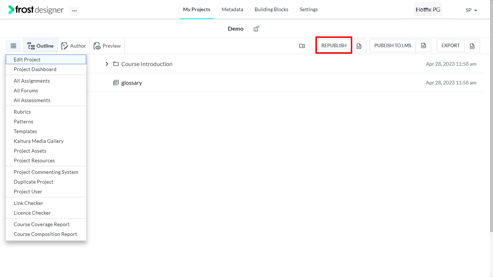Open Rubrics from the menu
Image resolution: width=493 pixels, height=277 pixels.
(46, 112)
